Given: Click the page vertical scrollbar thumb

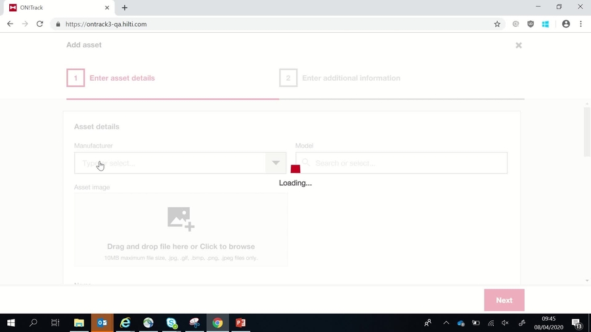Looking at the screenshot, I should [587, 132].
